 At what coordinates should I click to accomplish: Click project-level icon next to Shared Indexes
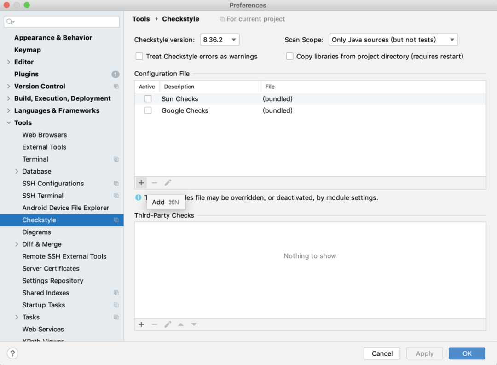tap(116, 293)
